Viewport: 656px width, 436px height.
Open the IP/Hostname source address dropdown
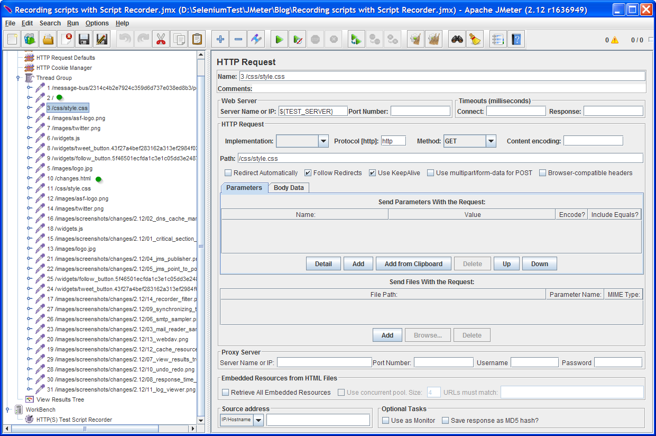click(258, 420)
